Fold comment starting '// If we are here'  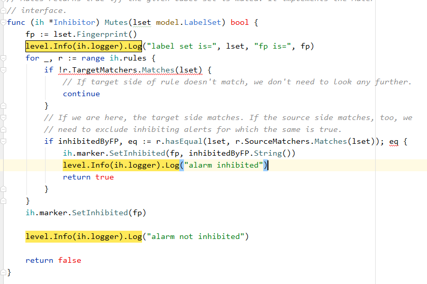pyautogui.click(x=3, y=117)
